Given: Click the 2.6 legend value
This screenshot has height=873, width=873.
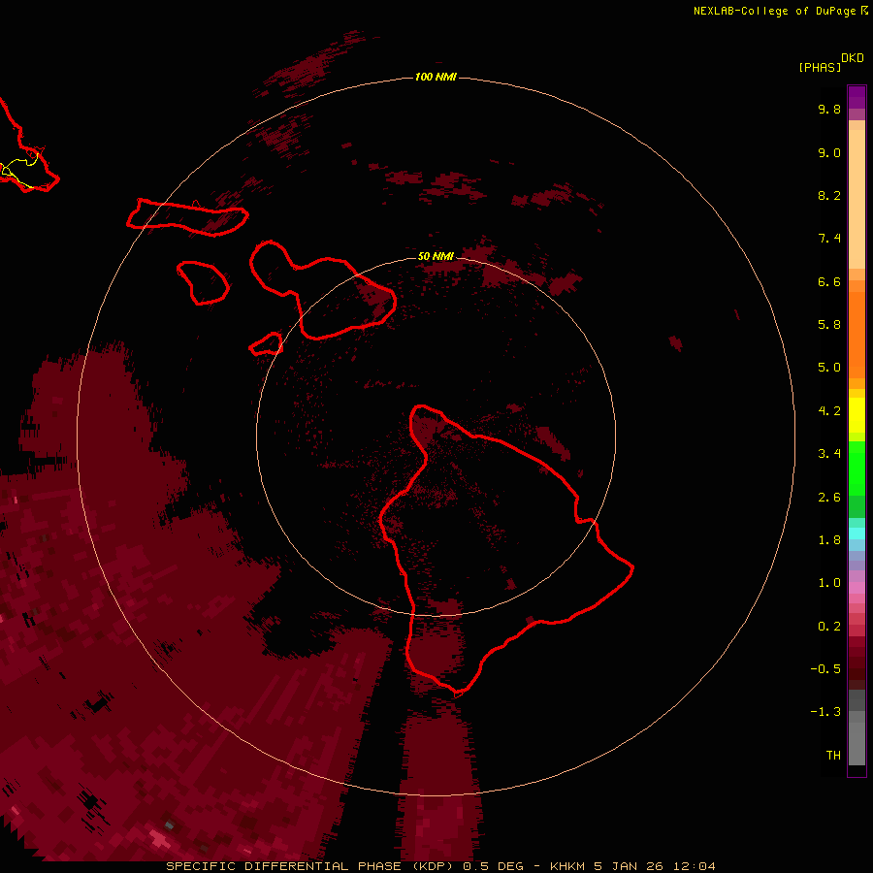Looking at the screenshot, I should pyautogui.click(x=829, y=498).
